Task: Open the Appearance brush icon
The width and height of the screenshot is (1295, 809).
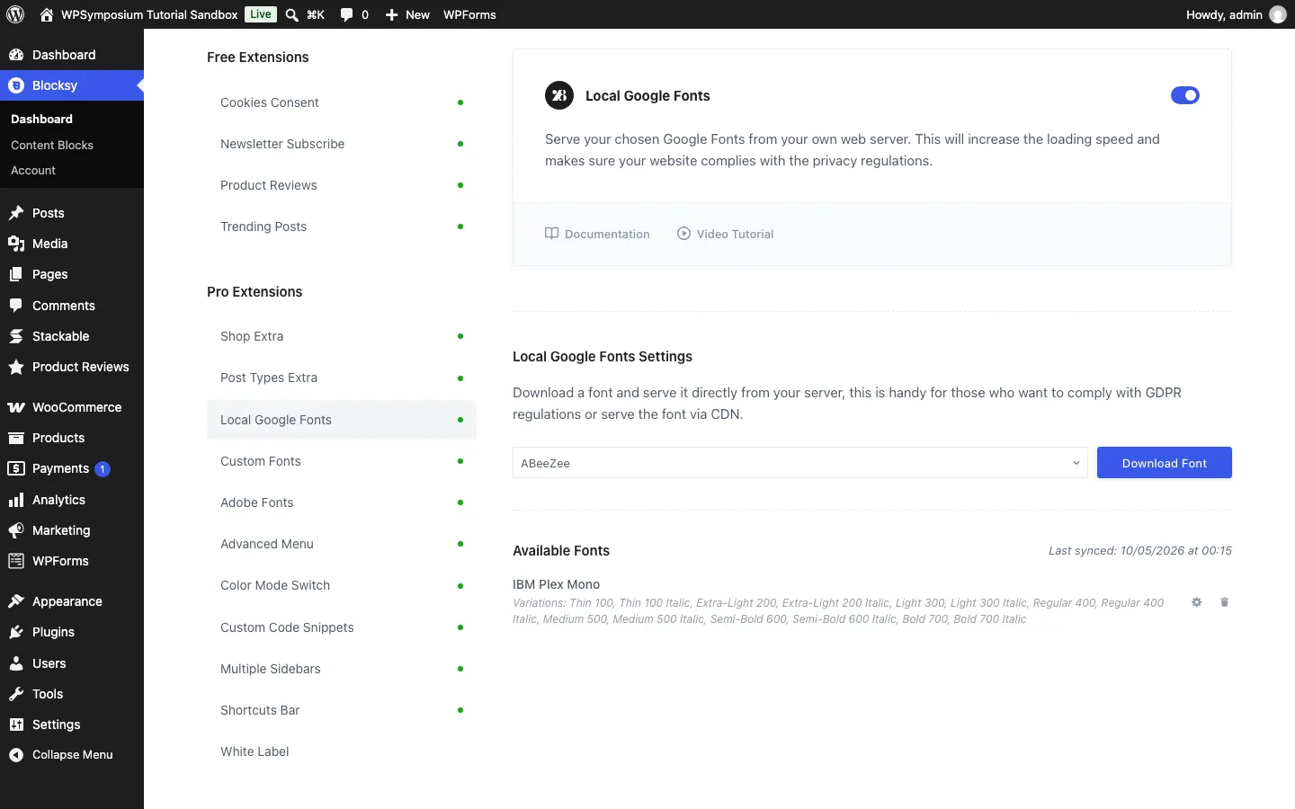Action: coord(16,601)
